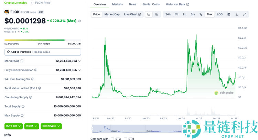Open the Similar Coins tab
The height and width of the screenshot is (140, 258).
click(151, 4)
